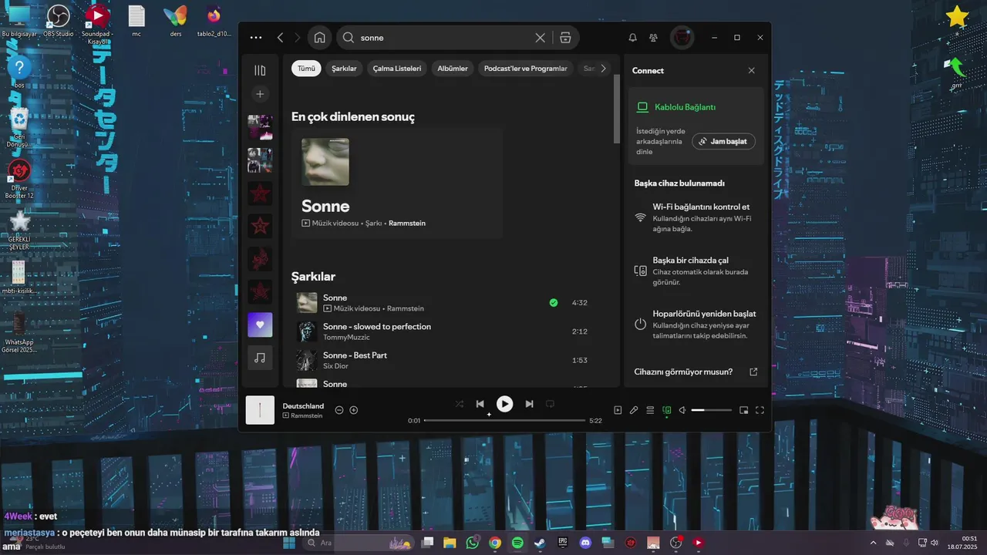This screenshot has height=555, width=987.
Task: Add Deutschland to Liked Songs
Action: (354, 410)
